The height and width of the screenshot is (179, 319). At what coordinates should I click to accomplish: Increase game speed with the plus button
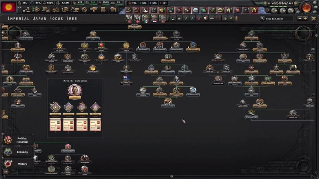pyautogui.click(x=296, y=3)
